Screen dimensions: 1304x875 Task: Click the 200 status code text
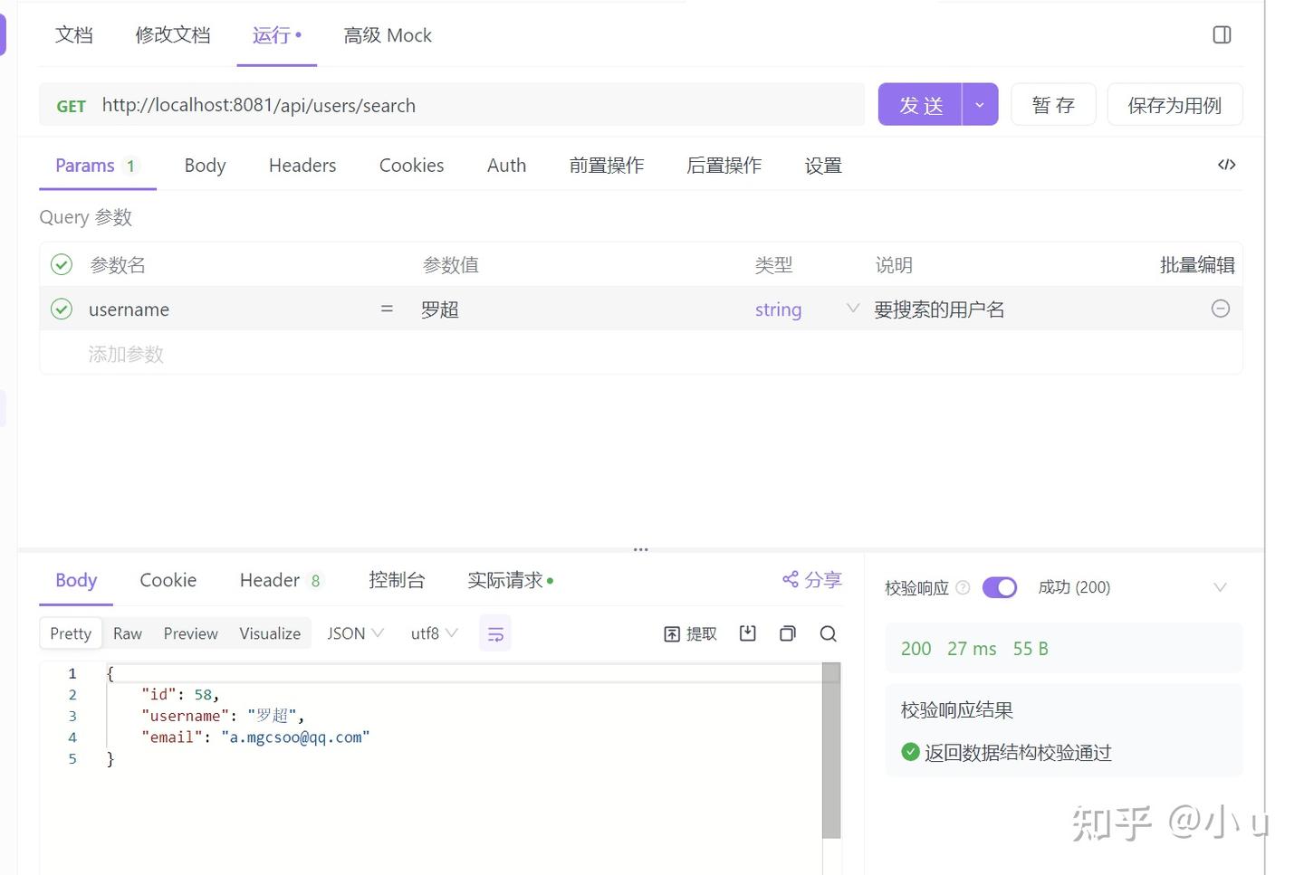click(916, 649)
